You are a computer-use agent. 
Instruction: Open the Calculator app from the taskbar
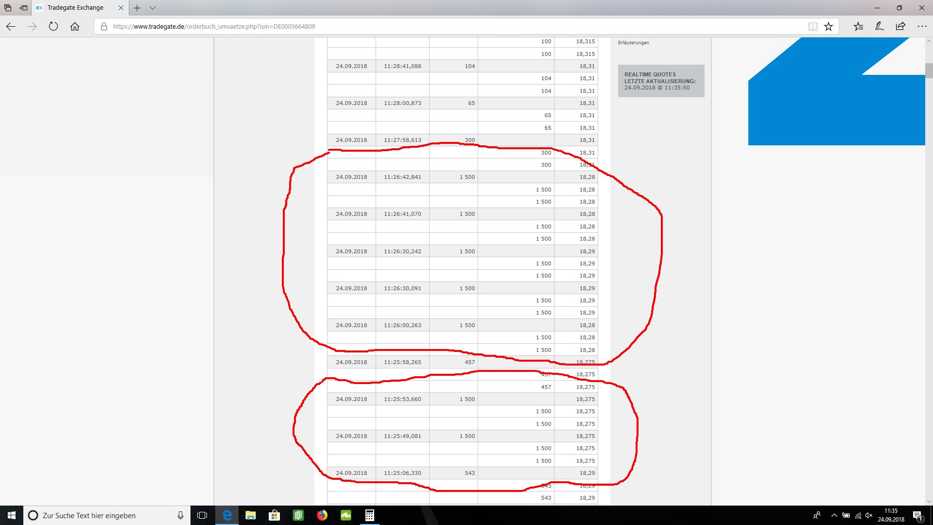point(370,515)
